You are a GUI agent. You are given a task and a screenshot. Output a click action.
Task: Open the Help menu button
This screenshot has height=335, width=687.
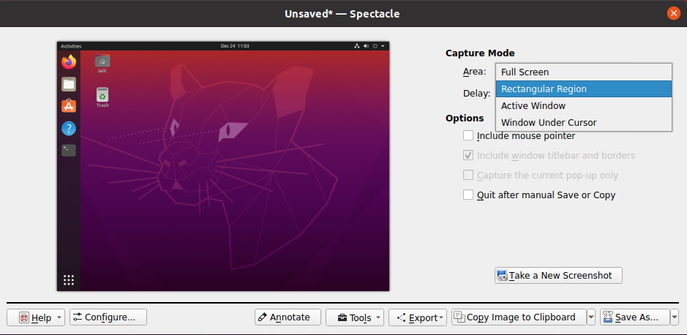36,317
